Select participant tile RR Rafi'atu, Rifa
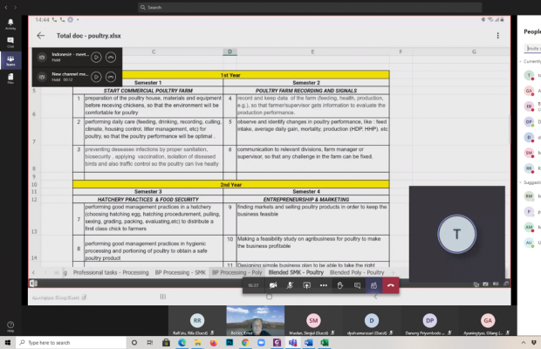Screen dimensions: 541x349 pos(197,321)
